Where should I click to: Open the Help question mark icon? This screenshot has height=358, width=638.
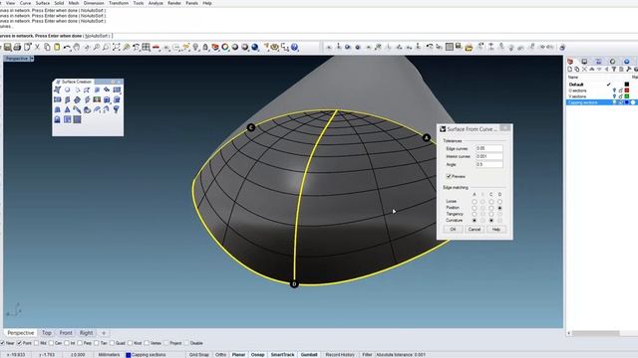click(x=295, y=47)
